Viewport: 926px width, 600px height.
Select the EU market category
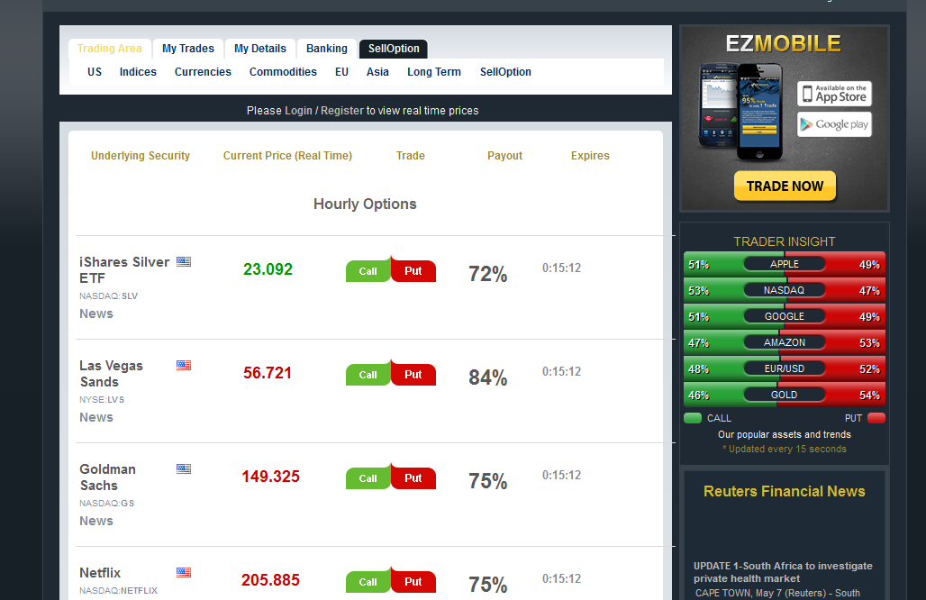click(341, 72)
